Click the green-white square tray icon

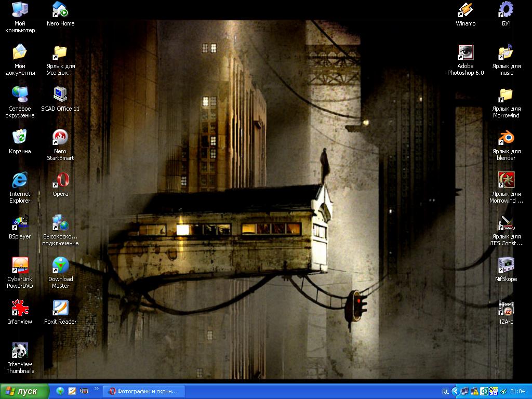pos(484,391)
